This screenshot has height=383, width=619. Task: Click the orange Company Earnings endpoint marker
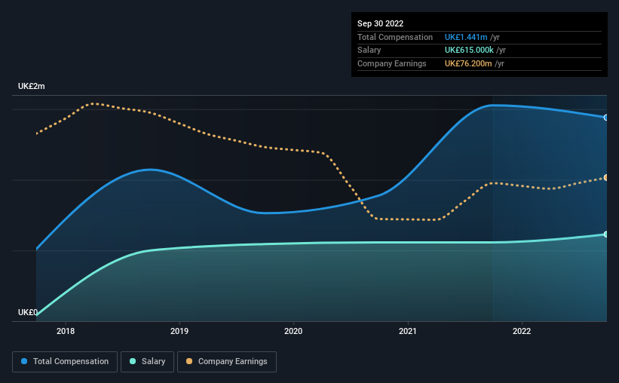click(x=606, y=178)
